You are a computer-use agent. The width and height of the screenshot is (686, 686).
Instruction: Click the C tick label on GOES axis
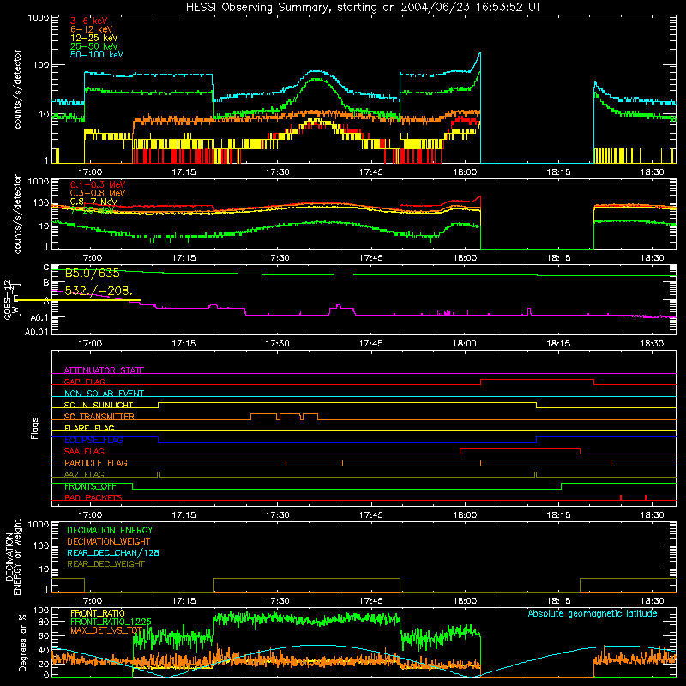[x=46, y=267]
